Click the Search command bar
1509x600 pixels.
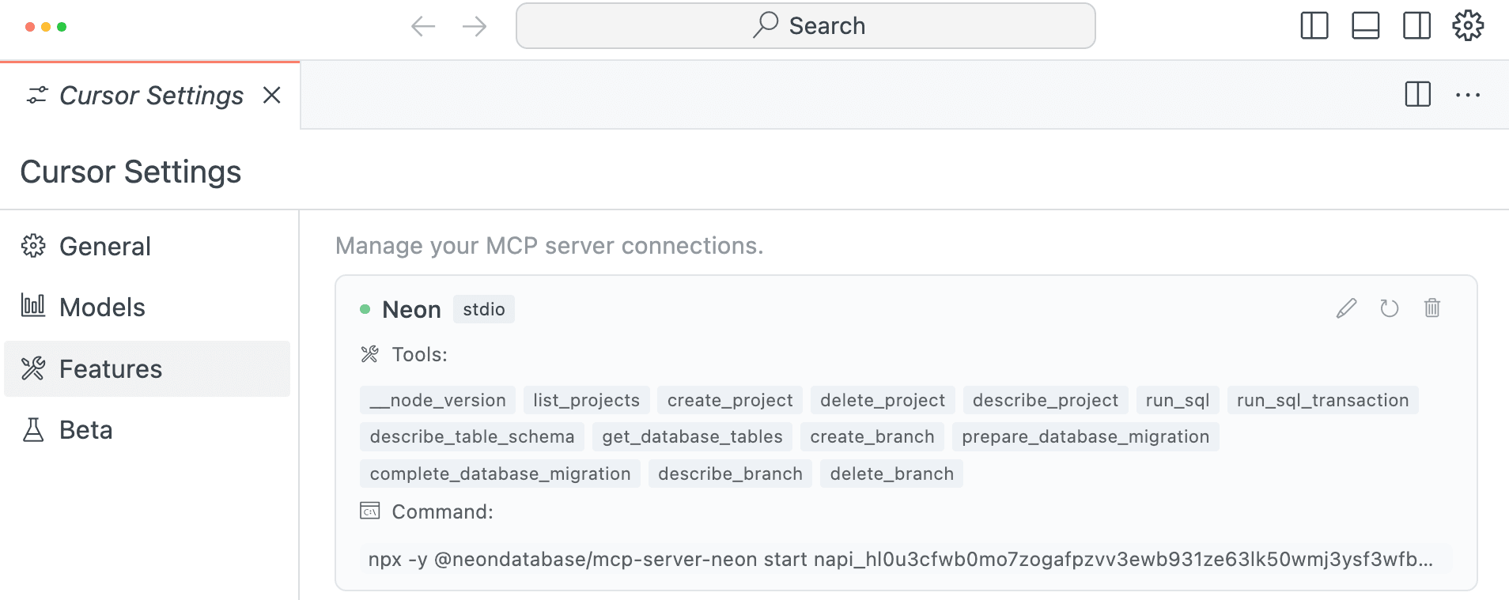tap(805, 26)
